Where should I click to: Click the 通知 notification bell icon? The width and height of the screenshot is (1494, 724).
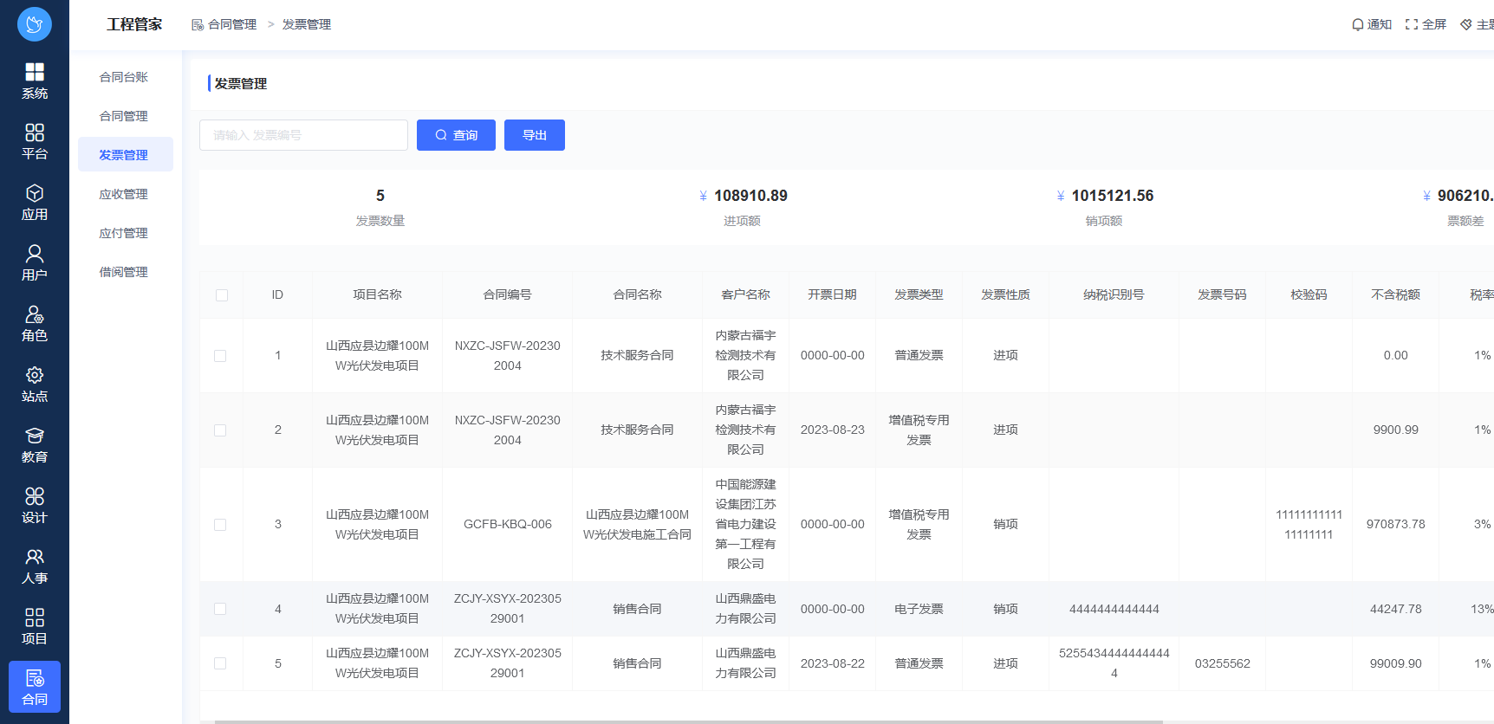(x=1358, y=24)
